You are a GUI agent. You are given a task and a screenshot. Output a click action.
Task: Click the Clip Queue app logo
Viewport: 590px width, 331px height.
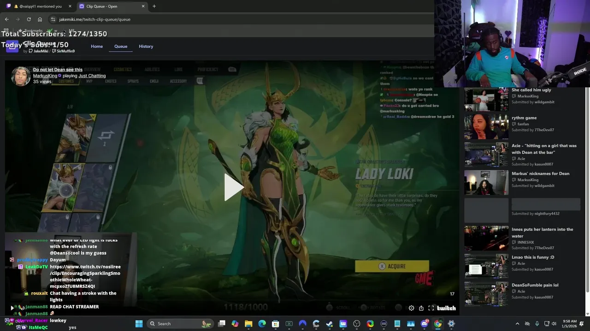coord(12,46)
